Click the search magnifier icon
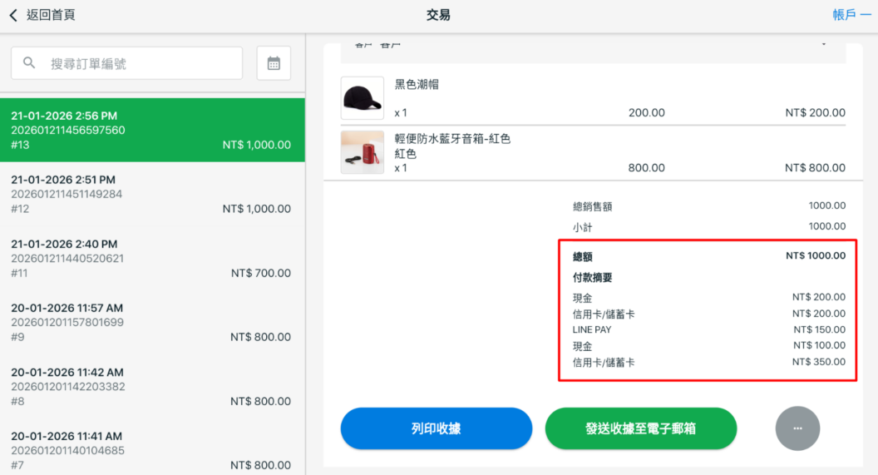 tap(30, 63)
